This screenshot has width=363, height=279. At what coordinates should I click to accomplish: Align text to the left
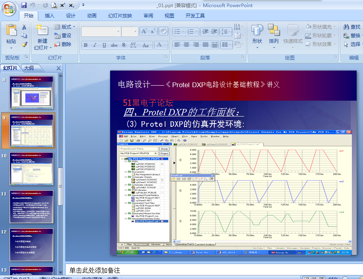(177, 44)
